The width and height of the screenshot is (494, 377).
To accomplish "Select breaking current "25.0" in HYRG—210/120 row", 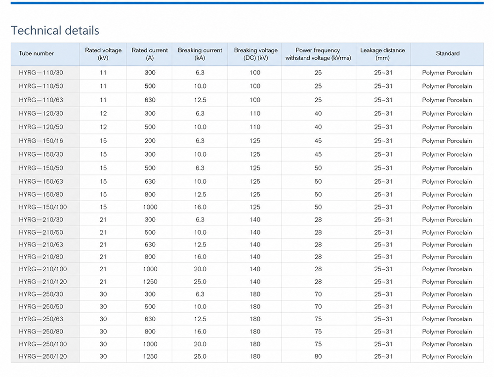I will (x=200, y=282).
